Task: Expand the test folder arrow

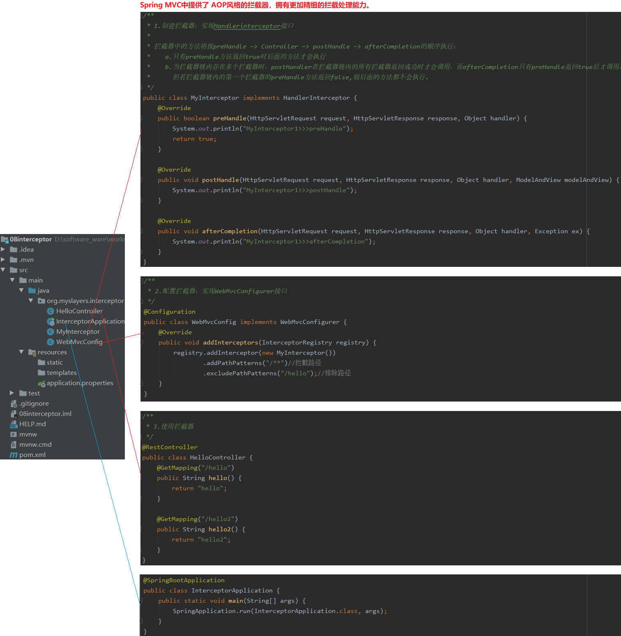Action: pyautogui.click(x=12, y=393)
